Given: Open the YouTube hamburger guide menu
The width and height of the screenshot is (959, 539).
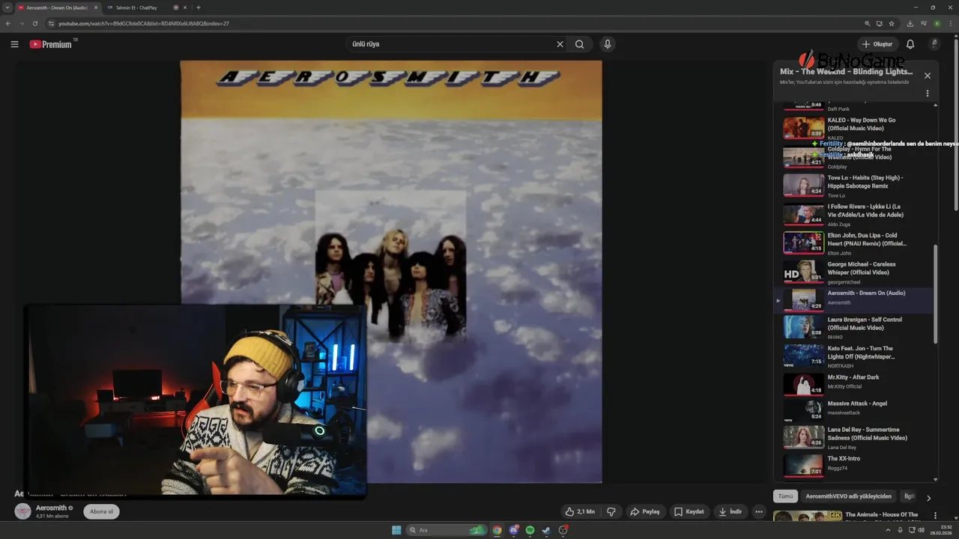Looking at the screenshot, I should (x=14, y=44).
